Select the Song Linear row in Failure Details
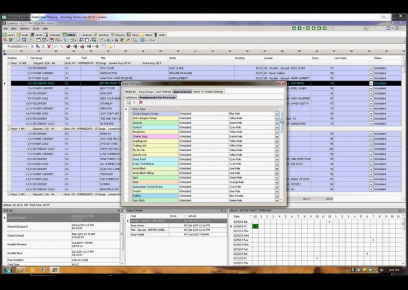This screenshot has width=408, height=290. [x=178, y=225]
